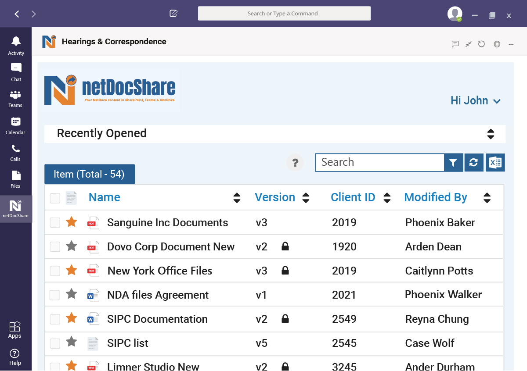Select Phoenix Walker modified-by cell
This screenshot has height=371, width=527.
pyautogui.click(x=443, y=295)
